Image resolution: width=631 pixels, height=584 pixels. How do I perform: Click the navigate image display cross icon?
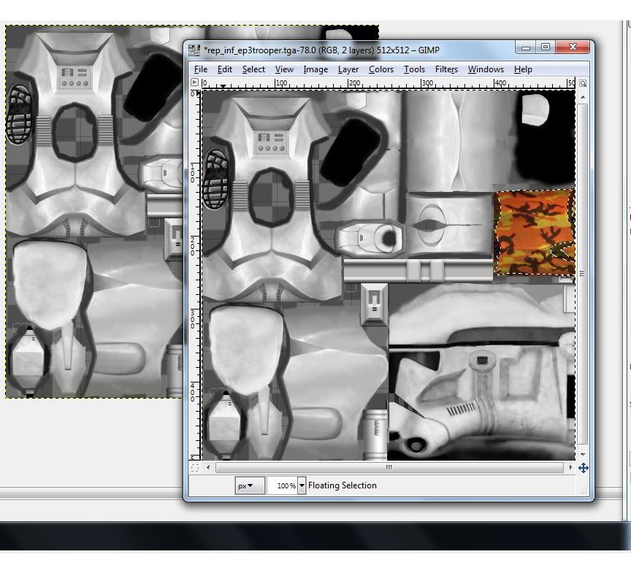pos(583,468)
